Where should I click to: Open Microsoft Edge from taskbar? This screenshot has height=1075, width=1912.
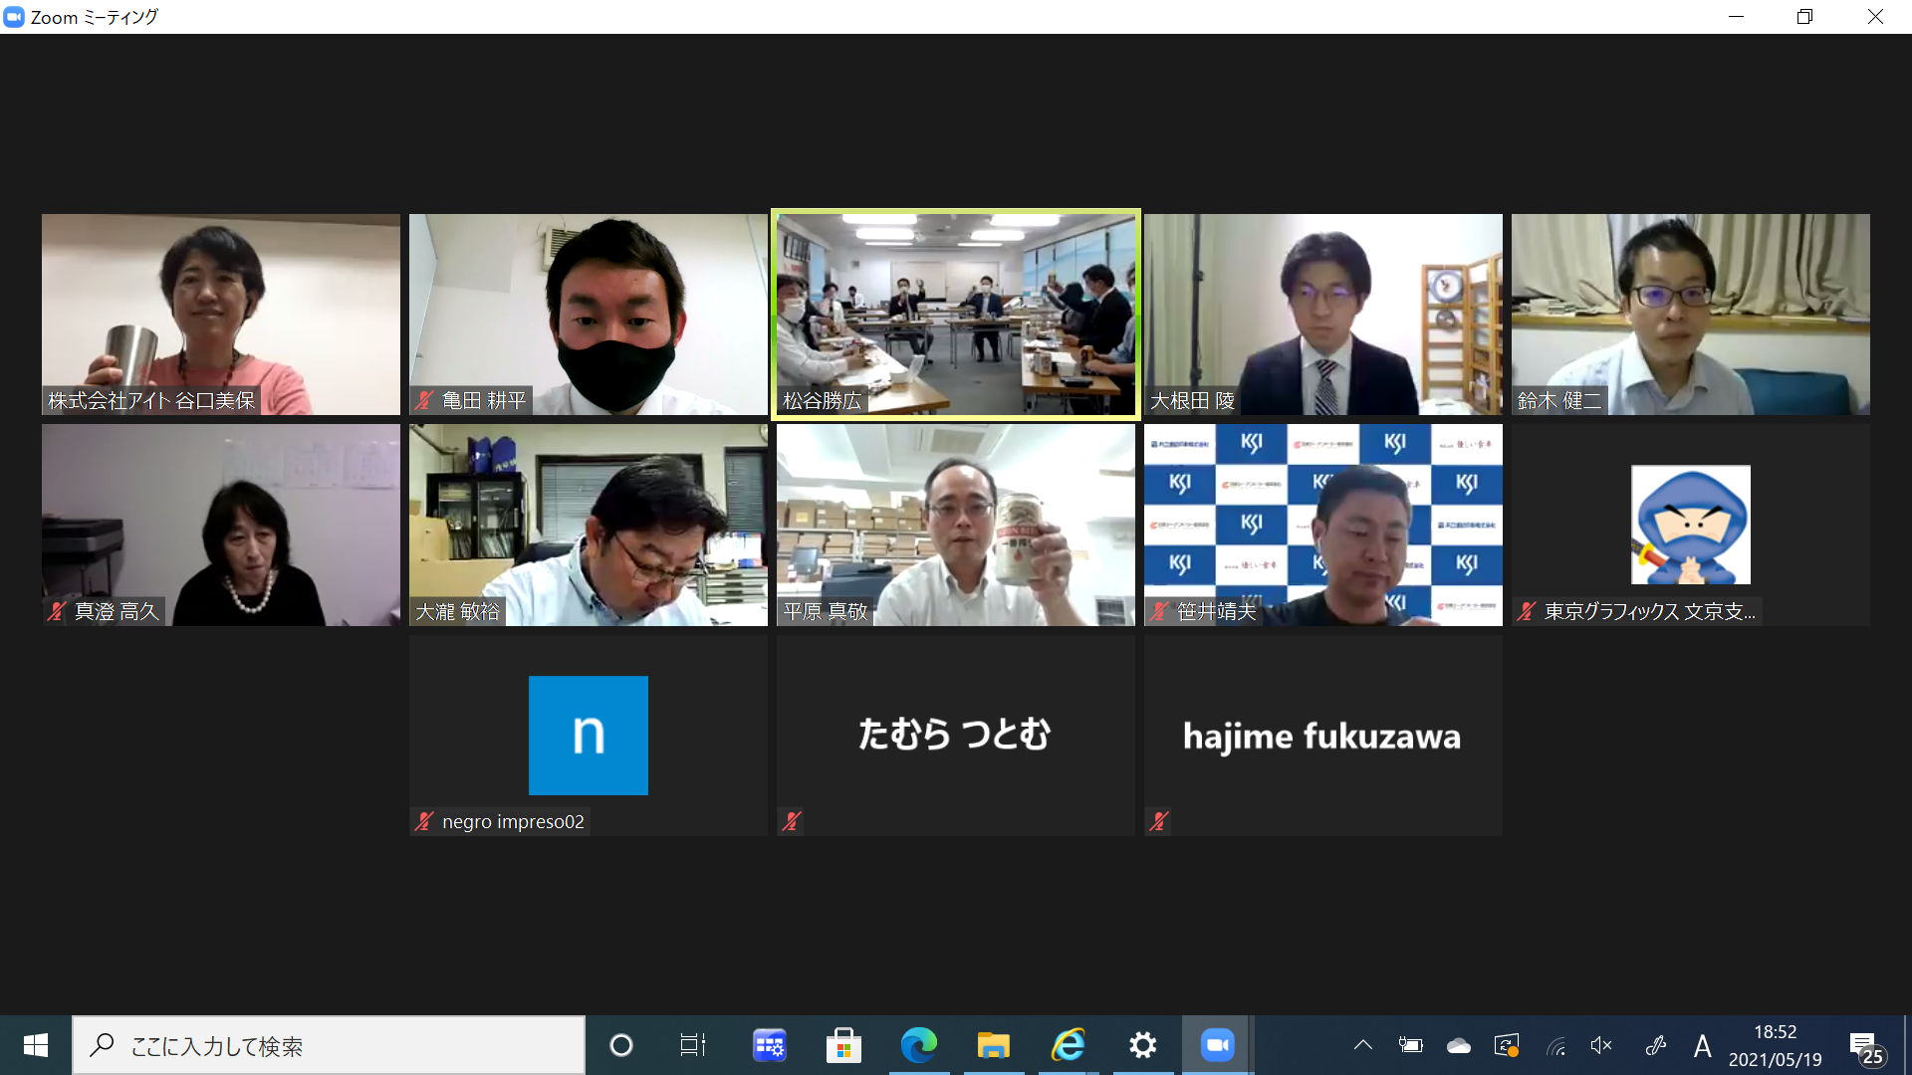(918, 1045)
